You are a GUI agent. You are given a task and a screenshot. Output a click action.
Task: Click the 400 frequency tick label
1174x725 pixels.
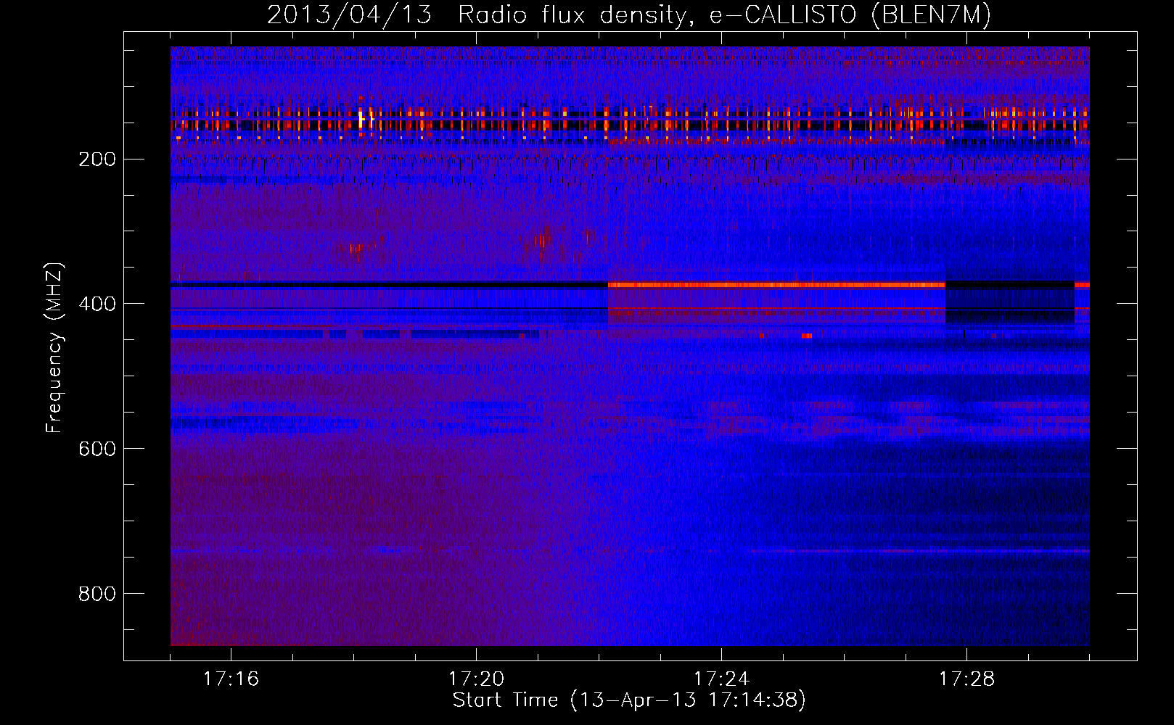click(97, 304)
